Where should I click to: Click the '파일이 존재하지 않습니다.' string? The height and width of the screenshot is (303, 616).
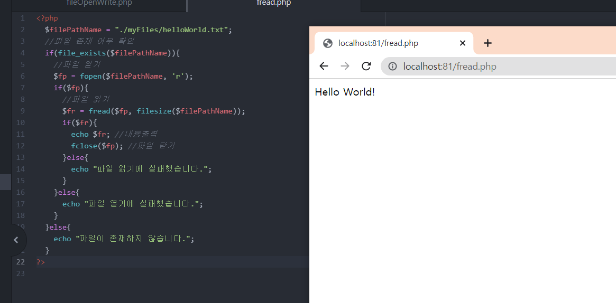coord(133,239)
